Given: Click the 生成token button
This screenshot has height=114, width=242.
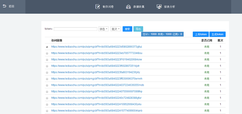Looking at the screenshot, I should [x=217, y=34].
